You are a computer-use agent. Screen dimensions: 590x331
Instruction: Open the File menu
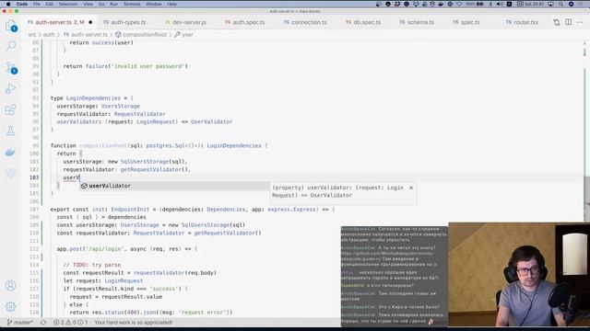37,4
